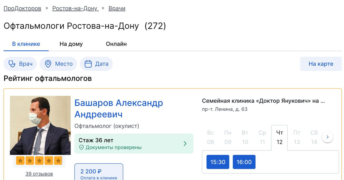Open the На карте map view
This screenshot has height=180, width=344.
(x=321, y=64)
